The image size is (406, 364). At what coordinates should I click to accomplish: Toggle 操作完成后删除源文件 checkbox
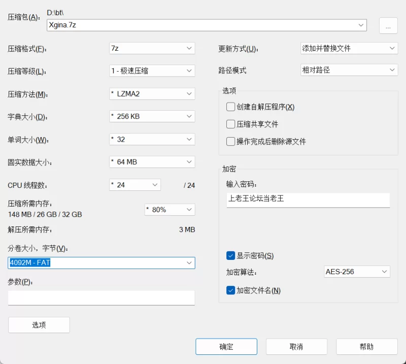pyautogui.click(x=231, y=142)
